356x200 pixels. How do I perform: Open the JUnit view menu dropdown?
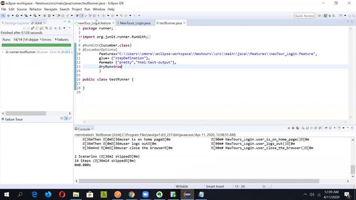tap(70, 28)
